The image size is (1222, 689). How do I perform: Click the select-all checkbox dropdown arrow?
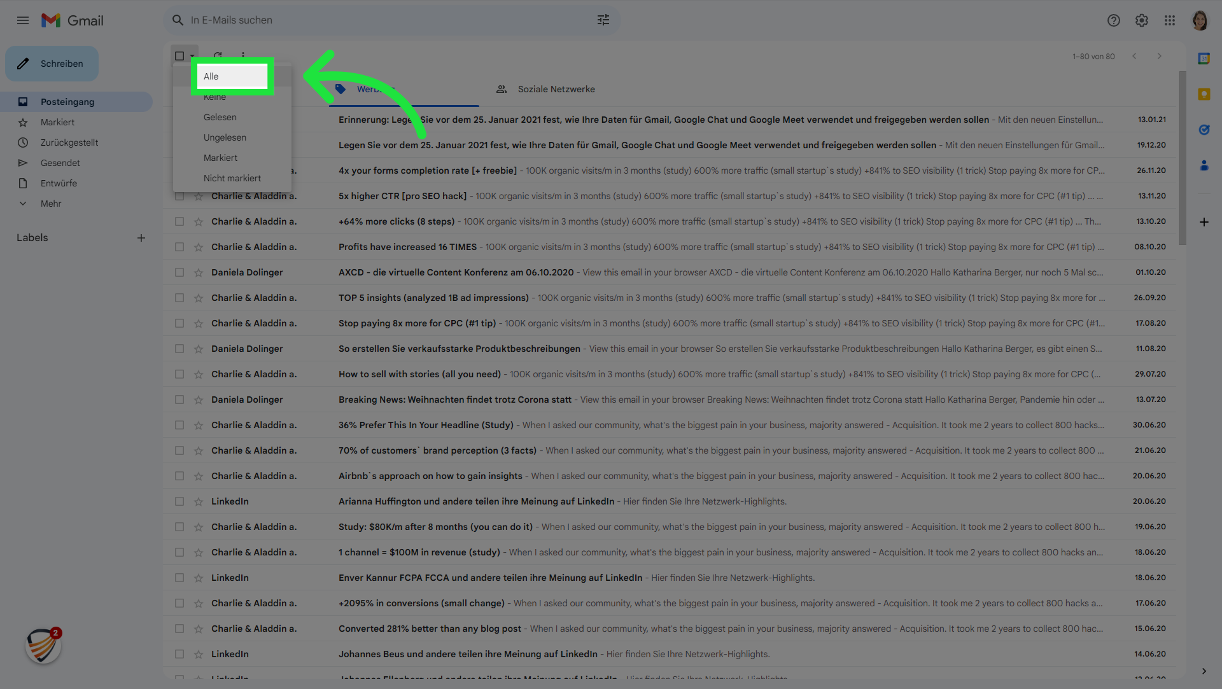[x=192, y=56]
